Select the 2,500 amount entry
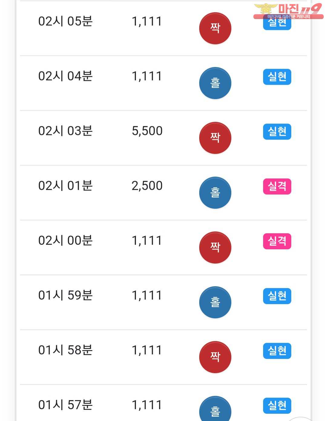 coord(147,186)
